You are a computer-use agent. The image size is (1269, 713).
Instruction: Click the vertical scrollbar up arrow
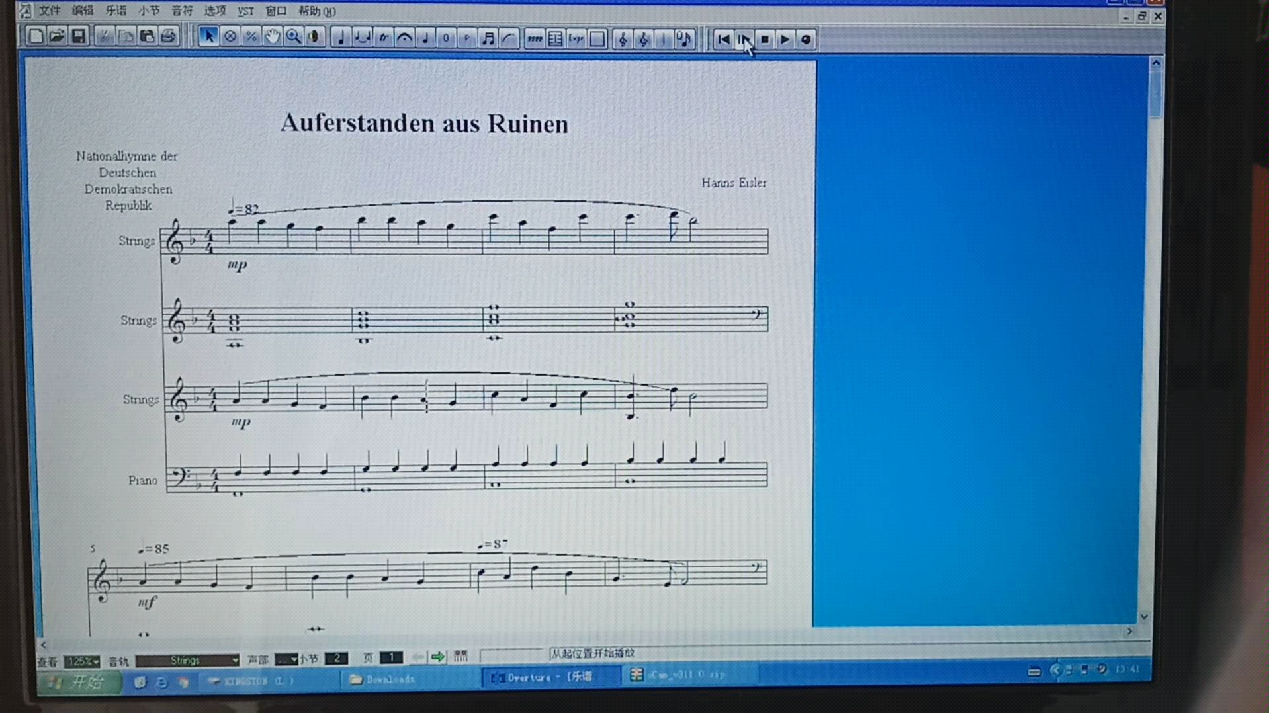[1156, 63]
